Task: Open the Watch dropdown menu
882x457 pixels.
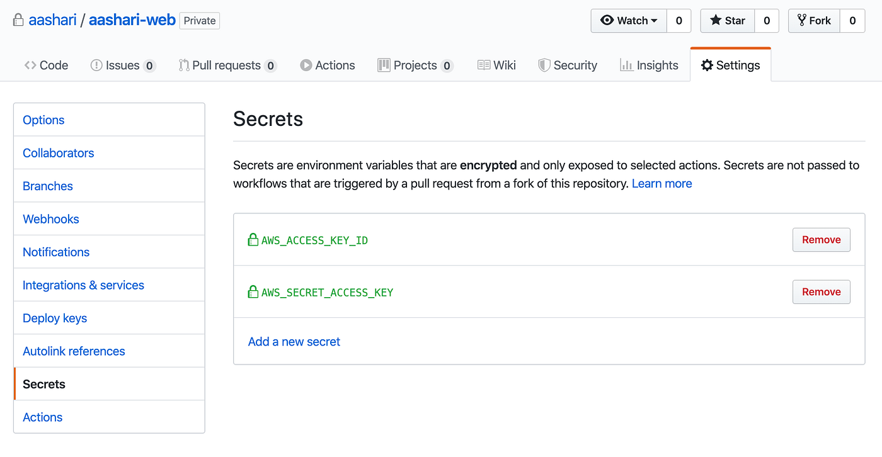Action: (628, 21)
